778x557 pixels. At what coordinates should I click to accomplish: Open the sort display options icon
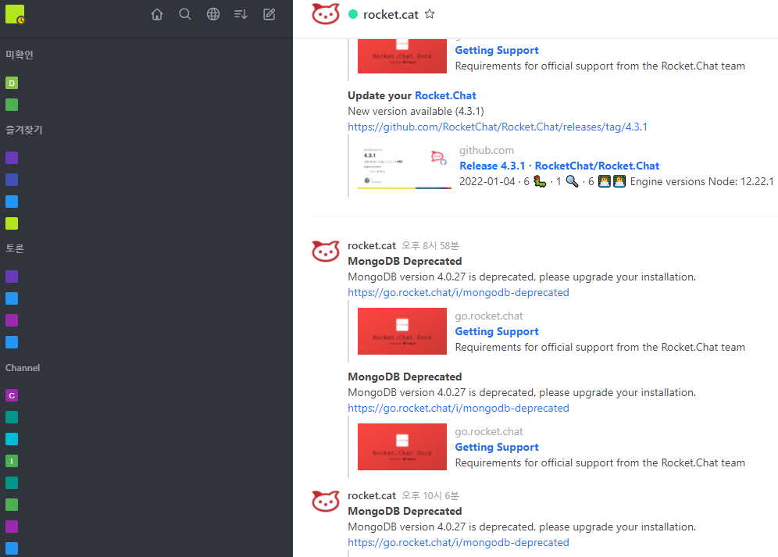coord(241,14)
